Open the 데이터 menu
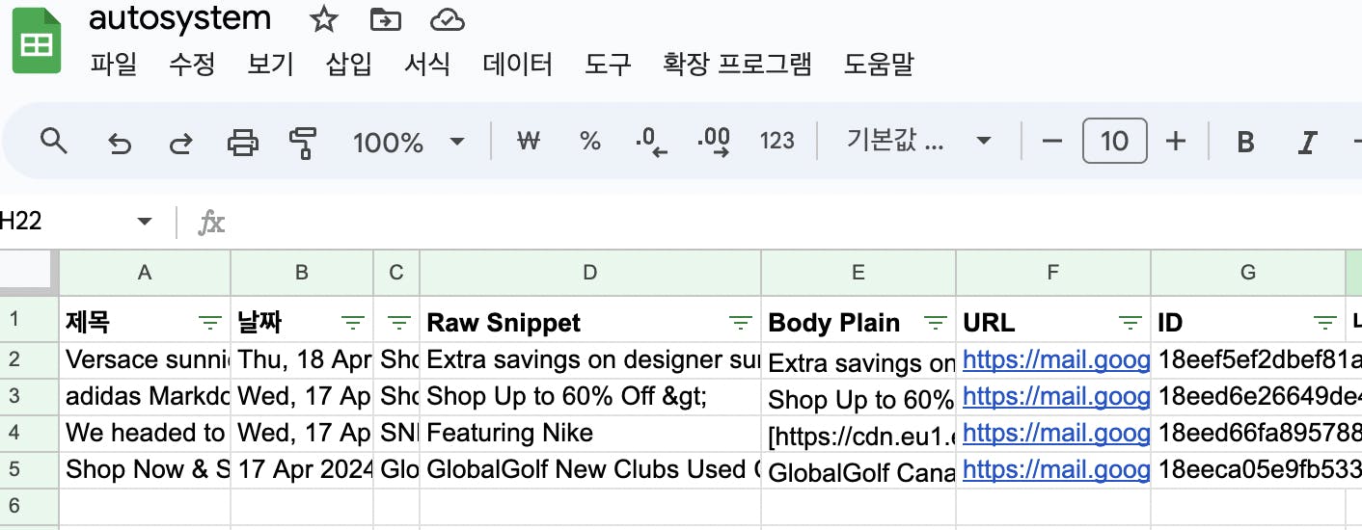The width and height of the screenshot is (1362, 530). tap(518, 65)
